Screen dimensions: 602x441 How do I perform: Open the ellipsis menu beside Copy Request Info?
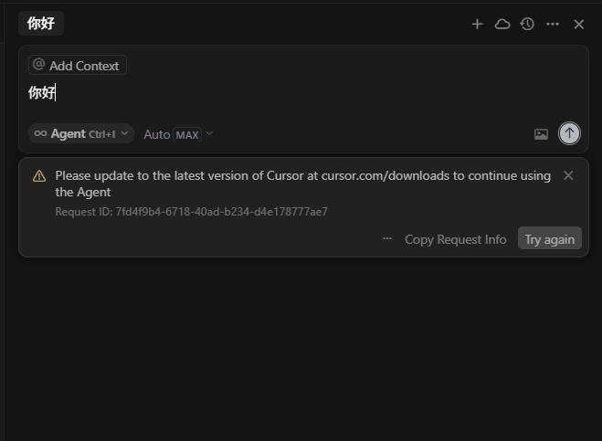387,238
